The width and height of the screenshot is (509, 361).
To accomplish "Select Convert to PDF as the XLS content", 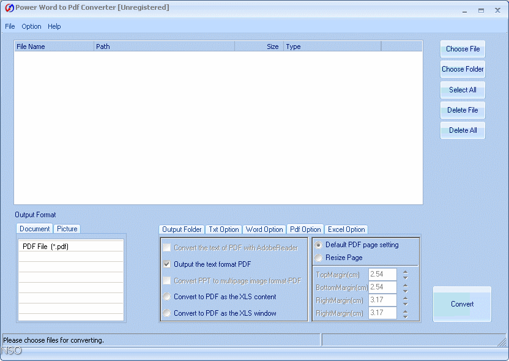I will pyautogui.click(x=167, y=297).
